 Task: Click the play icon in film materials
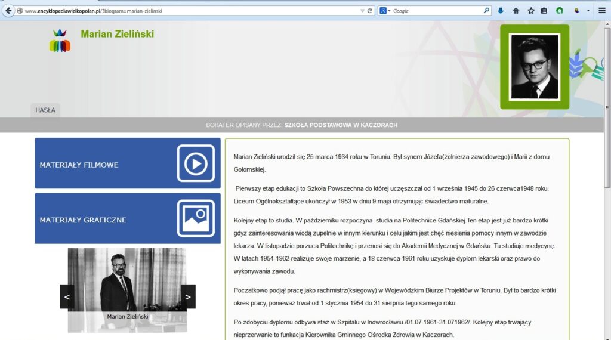[x=196, y=163]
